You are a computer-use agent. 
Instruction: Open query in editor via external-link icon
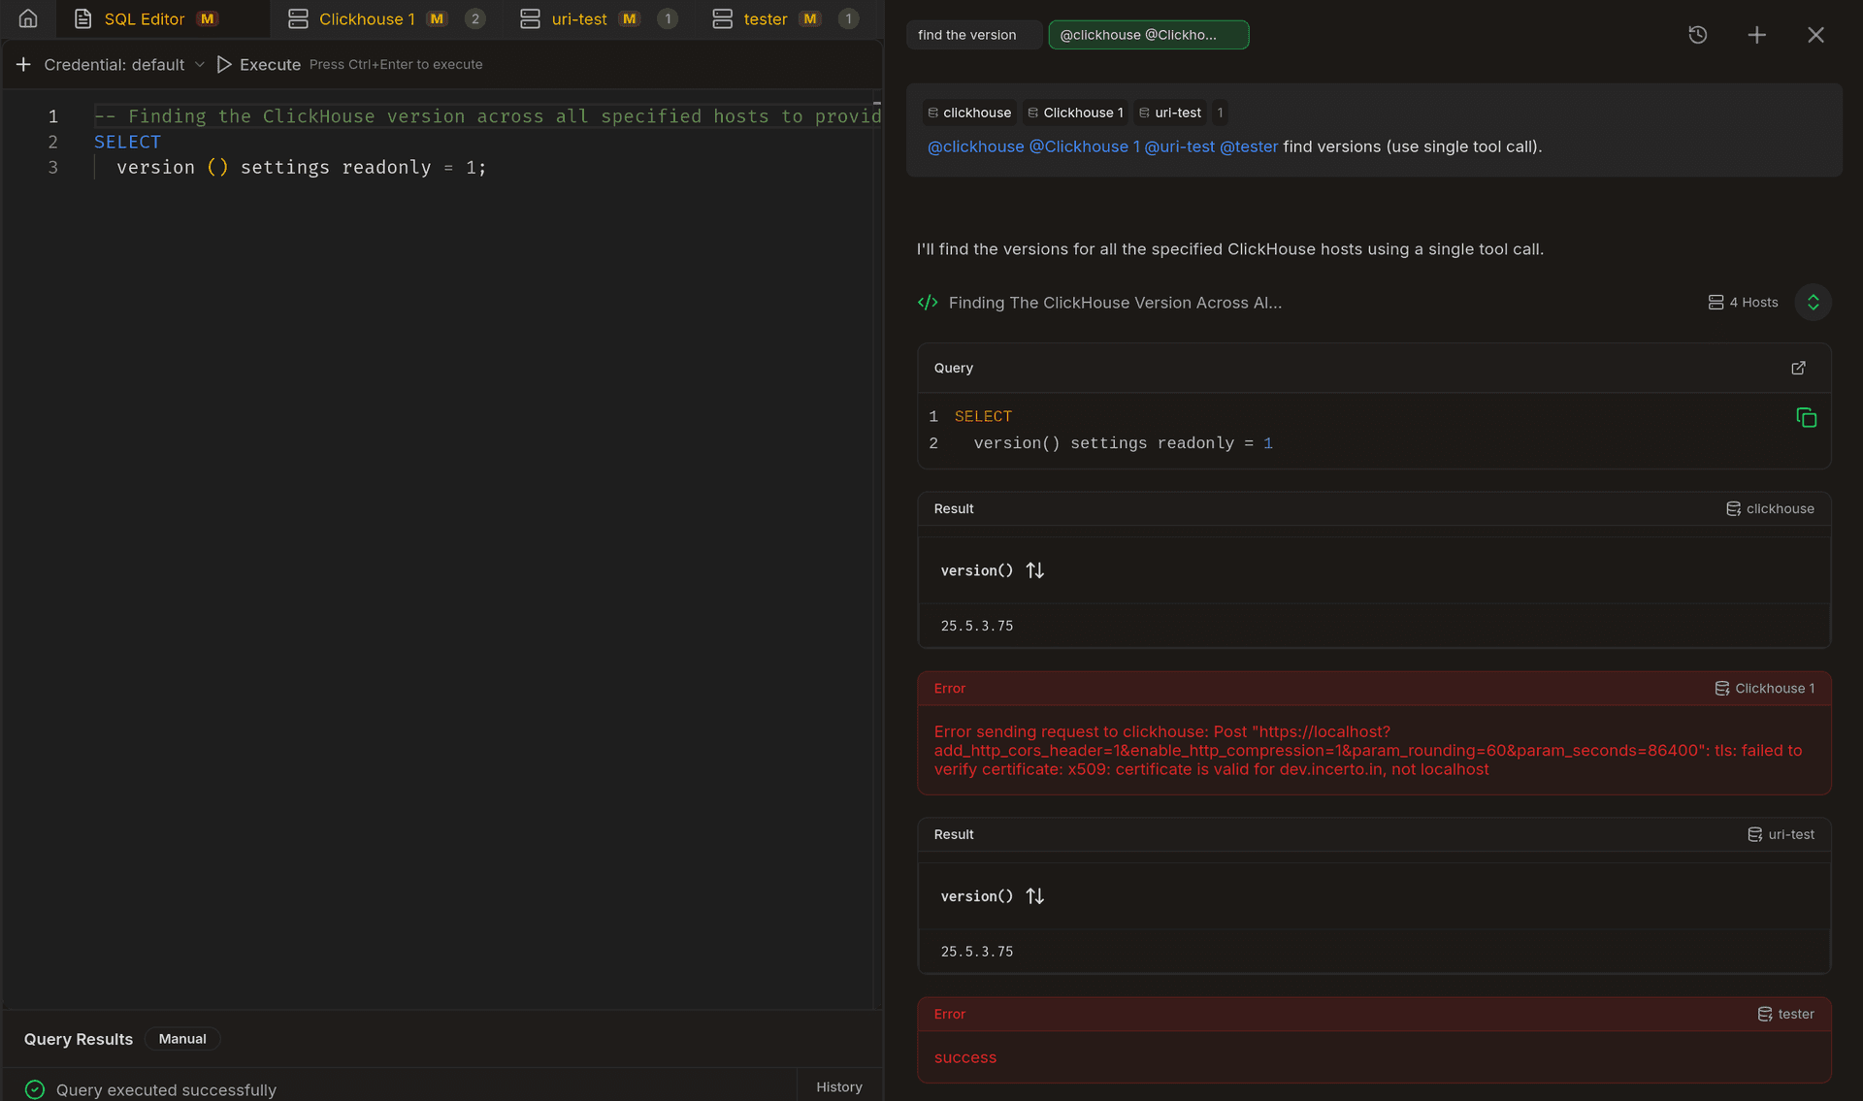(1798, 368)
